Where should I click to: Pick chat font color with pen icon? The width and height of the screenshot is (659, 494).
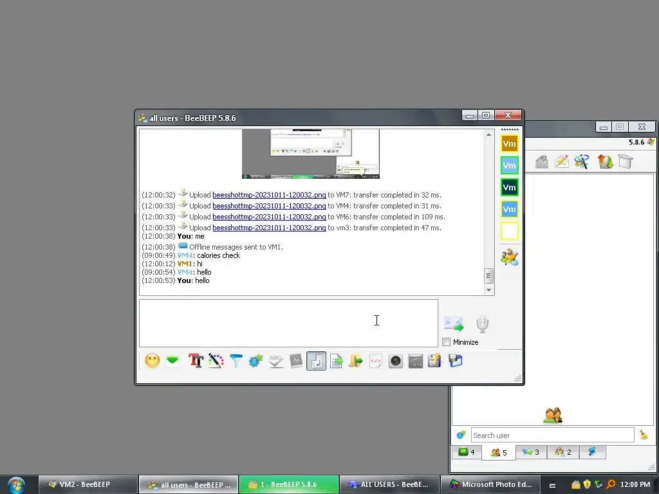[x=216, y=361]
